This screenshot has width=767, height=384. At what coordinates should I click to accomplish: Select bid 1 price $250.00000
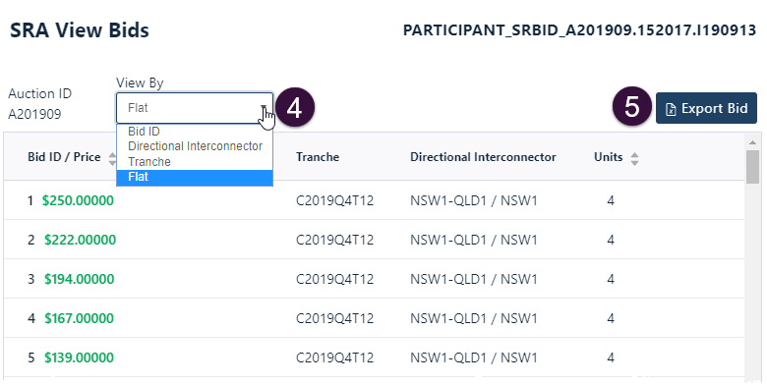click(78, 200)
